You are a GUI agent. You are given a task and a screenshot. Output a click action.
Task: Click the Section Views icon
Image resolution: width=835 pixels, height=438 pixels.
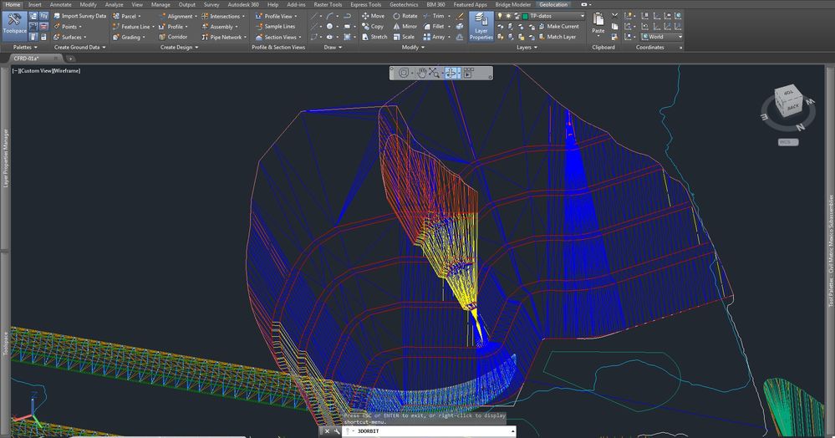click(x=259, y=38)
